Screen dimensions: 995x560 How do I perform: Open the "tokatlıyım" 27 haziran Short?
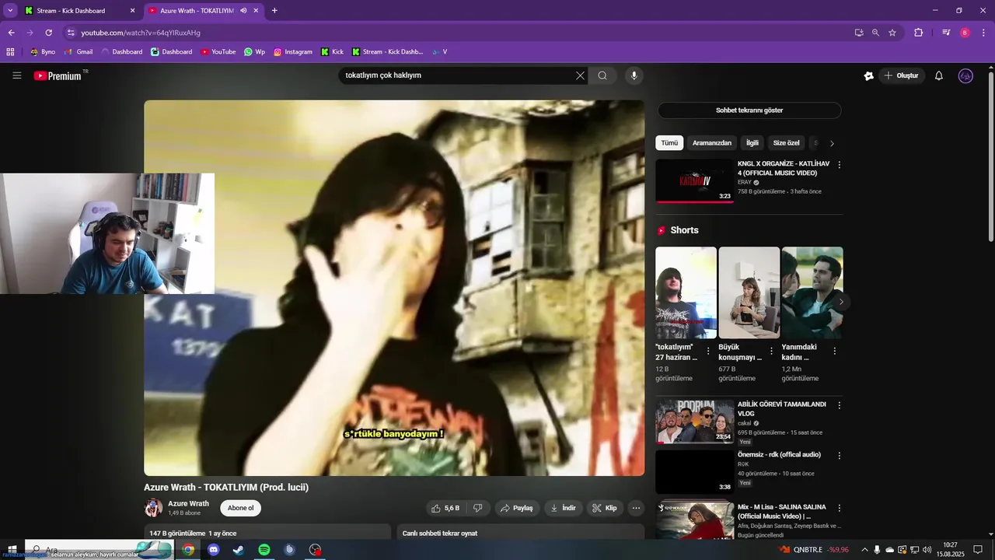pos(686,292)
